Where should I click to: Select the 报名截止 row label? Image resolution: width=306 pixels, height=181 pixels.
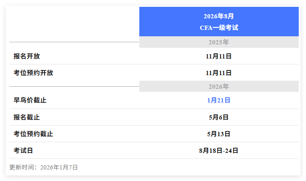pyautogui.click(x=26, y=117)
